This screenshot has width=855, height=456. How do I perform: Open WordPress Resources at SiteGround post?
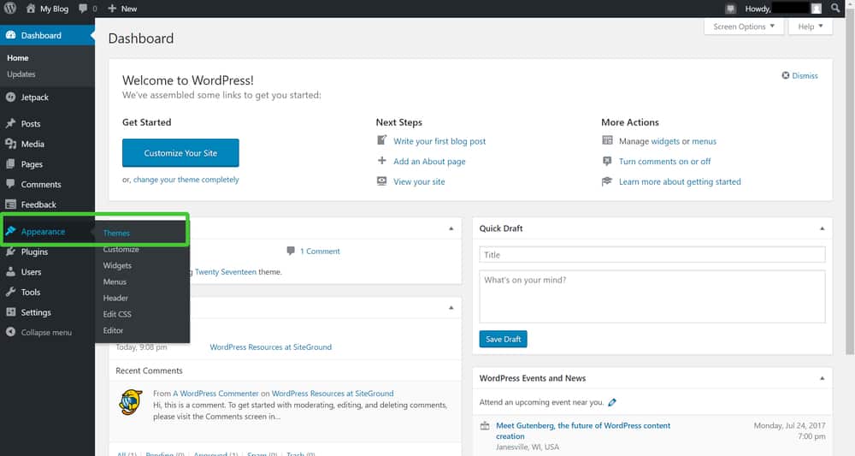coord(270,346)
